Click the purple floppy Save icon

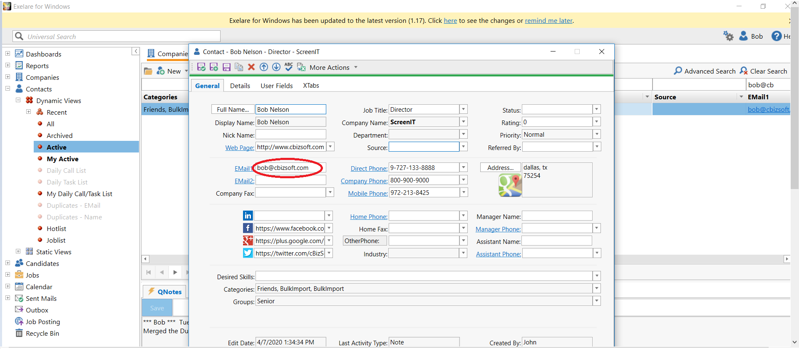point(226,67)
